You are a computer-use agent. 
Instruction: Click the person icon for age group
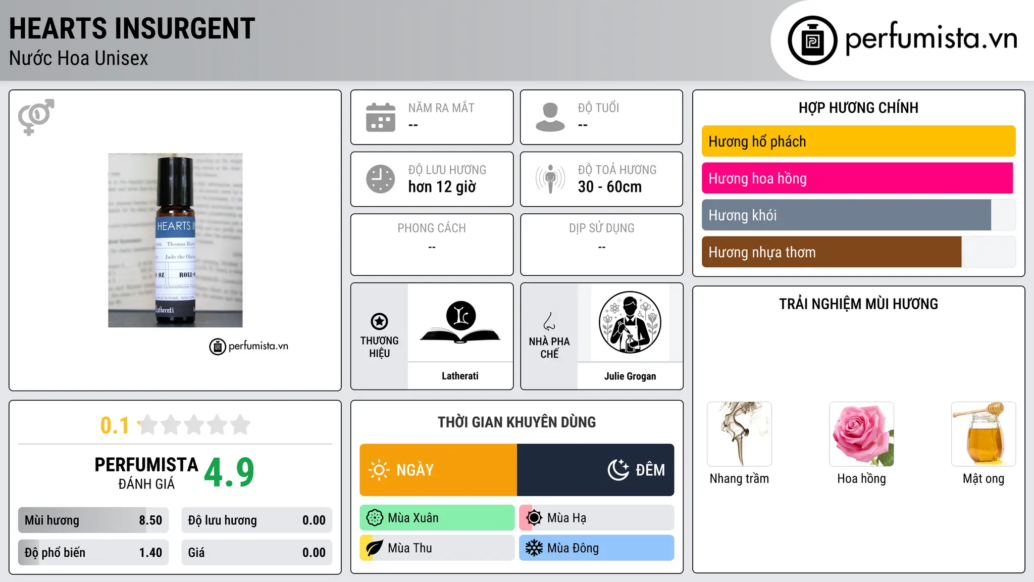(x=550, y=117)
